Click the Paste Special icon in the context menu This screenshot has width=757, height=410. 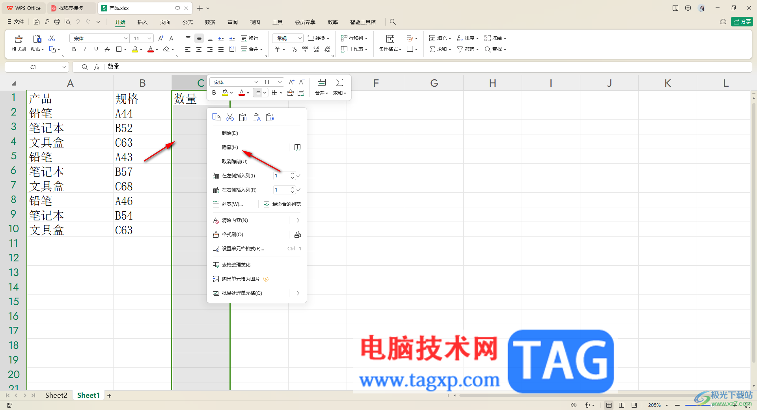pos(270,117)
